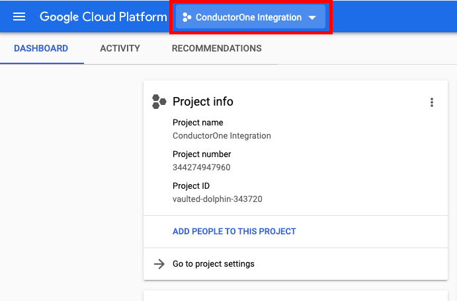Image resolution: width=457 pixels, height=301 pixels.
Task: Click the Project name label
Action: pos(198,123)
